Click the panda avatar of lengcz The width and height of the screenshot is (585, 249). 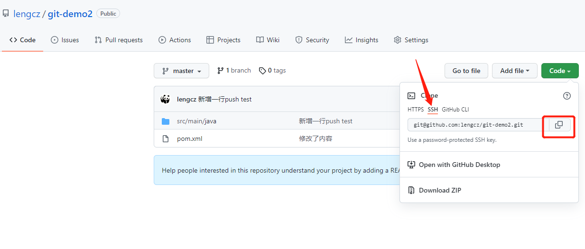[x=166, y=99]
